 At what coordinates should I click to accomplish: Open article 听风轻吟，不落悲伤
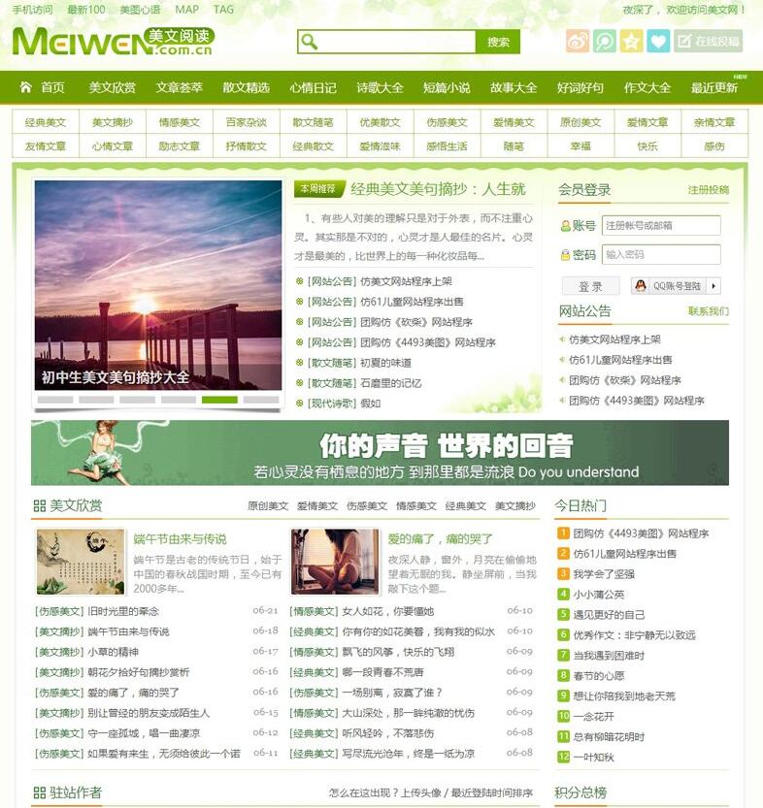point(388,733)
